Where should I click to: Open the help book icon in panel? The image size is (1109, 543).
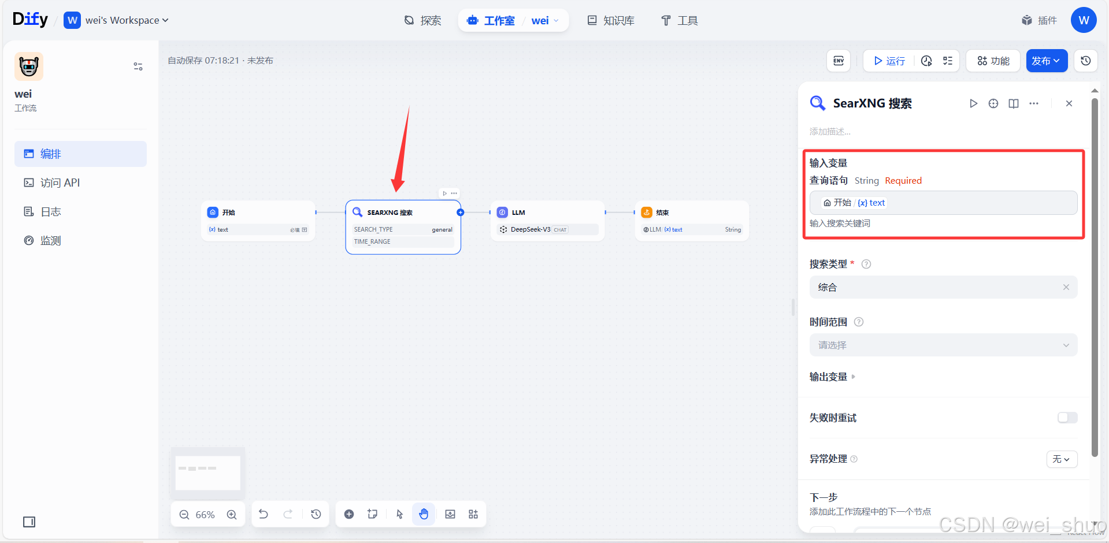click(1014, 103)
